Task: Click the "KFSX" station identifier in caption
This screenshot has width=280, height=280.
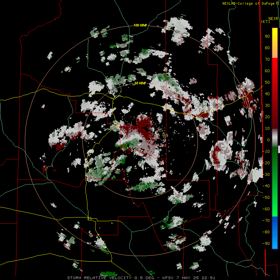Action: [168, 278]
